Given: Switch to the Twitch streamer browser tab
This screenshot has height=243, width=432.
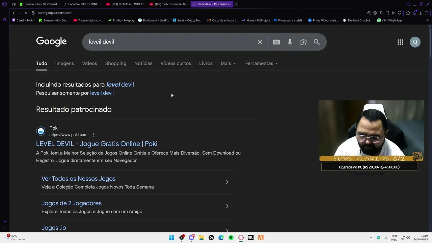Looking at the screenshot, I should click(168, 4).
